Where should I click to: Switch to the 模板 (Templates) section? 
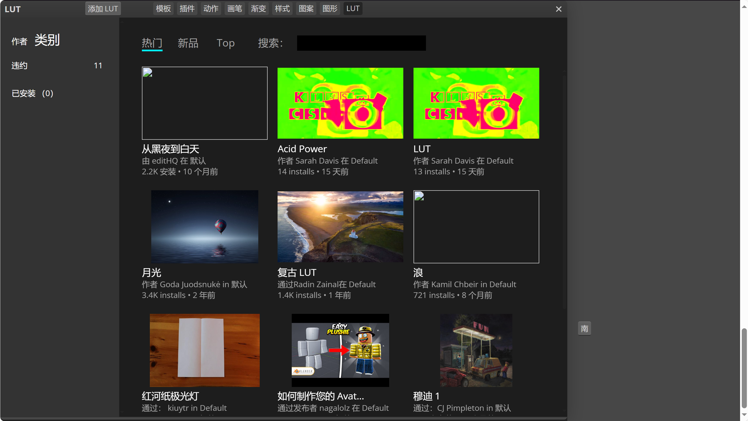(163, 9)
